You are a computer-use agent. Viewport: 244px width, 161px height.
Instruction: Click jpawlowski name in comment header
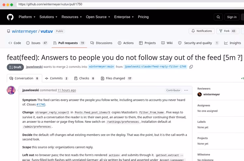[30, 90]
